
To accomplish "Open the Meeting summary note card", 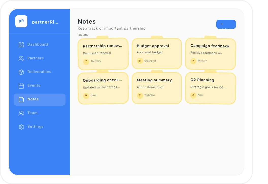I will point(157,88).
